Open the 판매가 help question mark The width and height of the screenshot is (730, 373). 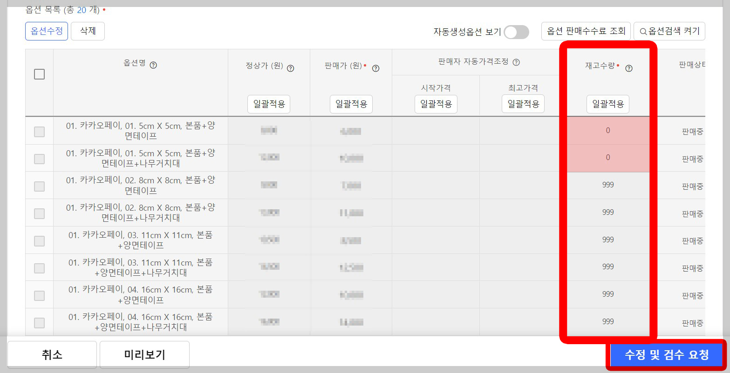click(375, 68)
